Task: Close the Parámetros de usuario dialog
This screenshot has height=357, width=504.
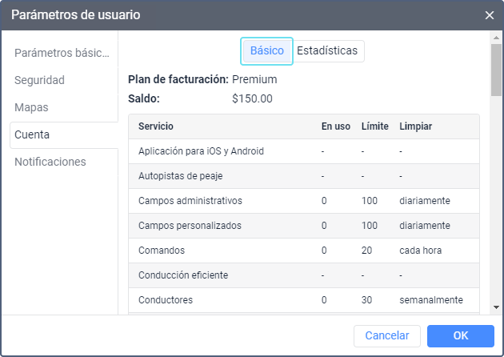Action: [x=490, y=15]
